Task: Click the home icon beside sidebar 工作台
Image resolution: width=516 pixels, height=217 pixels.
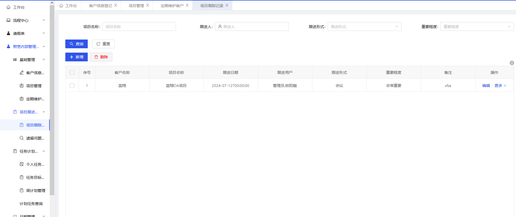Action: (8, 7)
